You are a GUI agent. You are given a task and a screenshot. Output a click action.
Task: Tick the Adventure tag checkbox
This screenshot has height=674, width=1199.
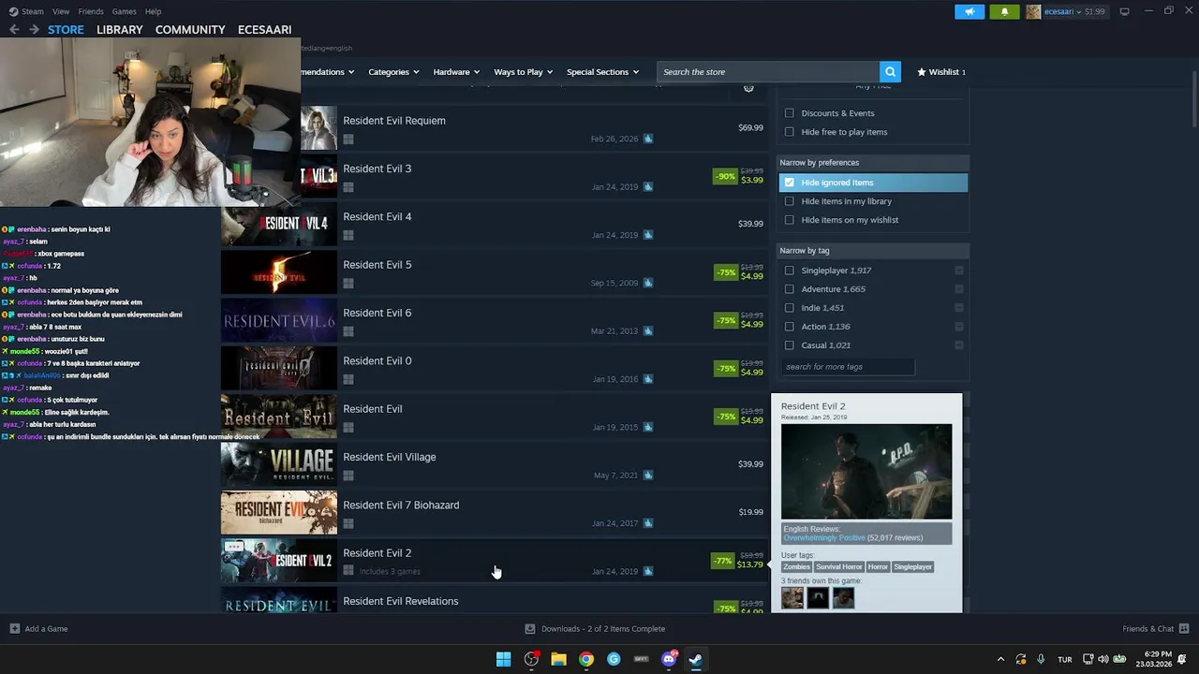click(789, 289)
